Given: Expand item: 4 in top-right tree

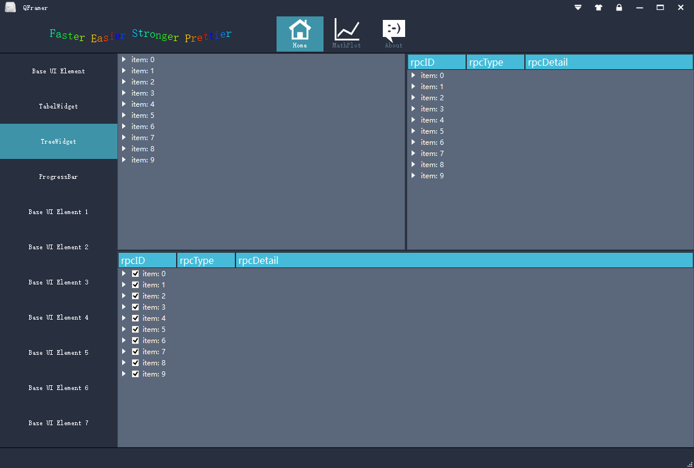Looking at the screenshot, I should [413, 120].
